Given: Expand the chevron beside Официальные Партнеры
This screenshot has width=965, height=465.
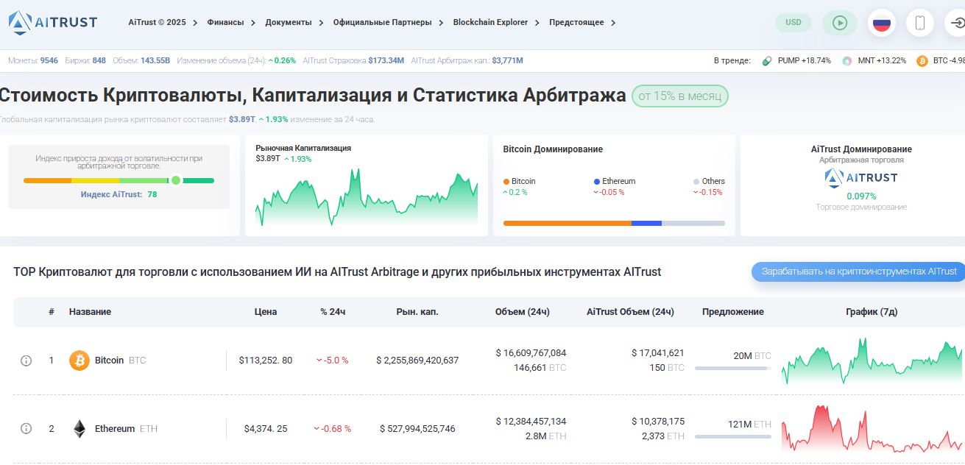Looking at the screenshot, I should [x=441, y=23].
